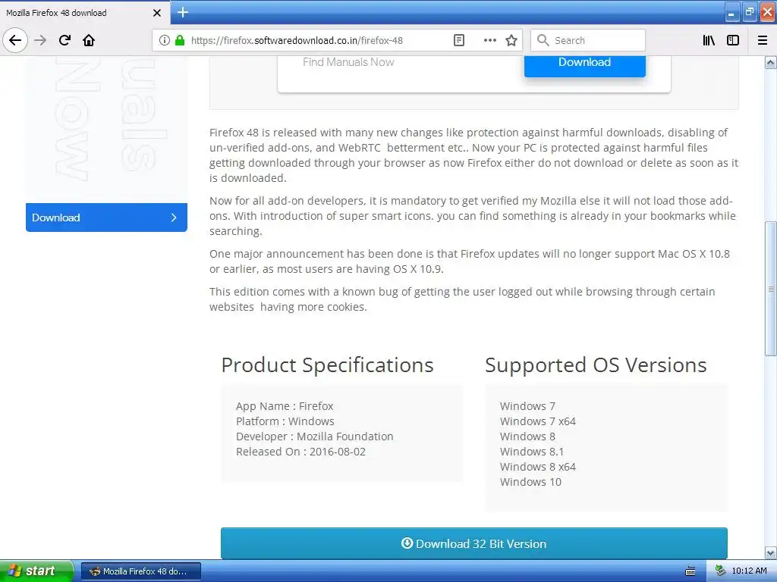Click the vertical scrollbar thumb
This screenshot has width=777, height=582.
coord(770,288)
